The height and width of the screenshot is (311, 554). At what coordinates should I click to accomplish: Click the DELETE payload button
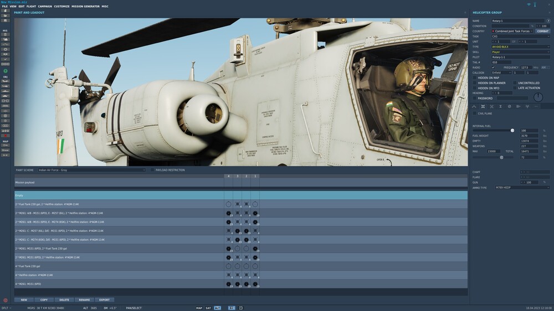click(x=64, y=300)
